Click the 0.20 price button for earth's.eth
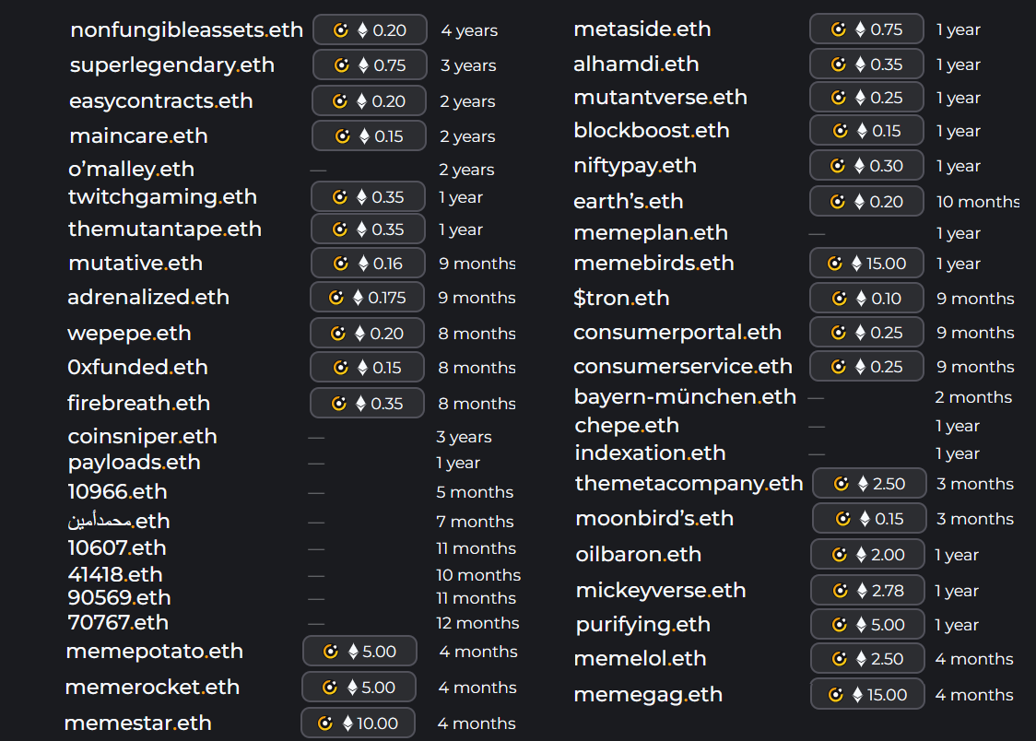 (866, 202)
